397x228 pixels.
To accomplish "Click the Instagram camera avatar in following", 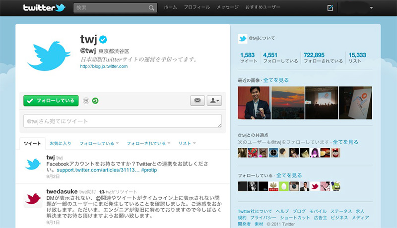I will click(x=294, y=186).
